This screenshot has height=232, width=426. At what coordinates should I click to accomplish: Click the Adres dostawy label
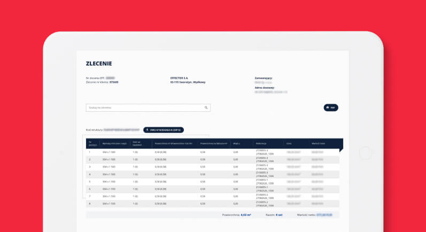265,88
